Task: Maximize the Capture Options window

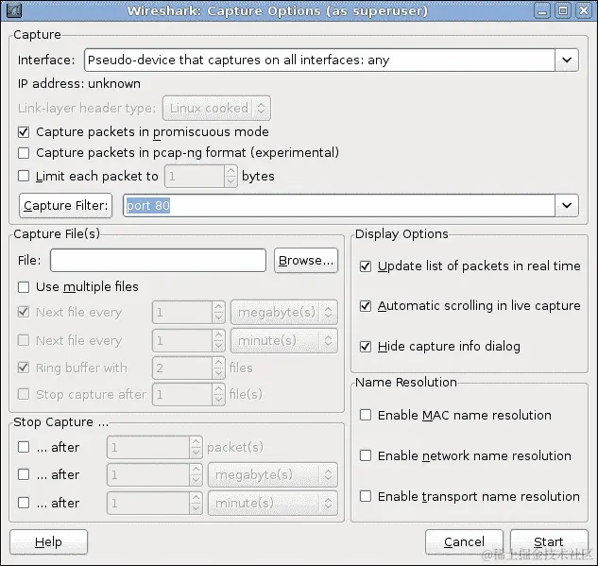Action: coord(563,10)
